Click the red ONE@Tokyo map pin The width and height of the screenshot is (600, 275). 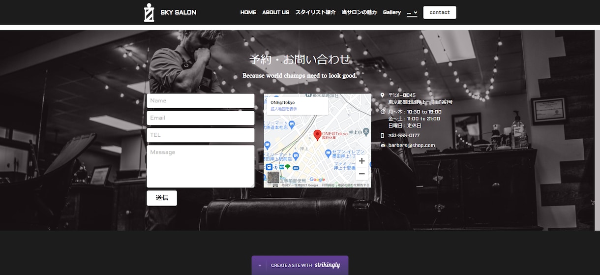pyautogui.click(x=317, y=135)
